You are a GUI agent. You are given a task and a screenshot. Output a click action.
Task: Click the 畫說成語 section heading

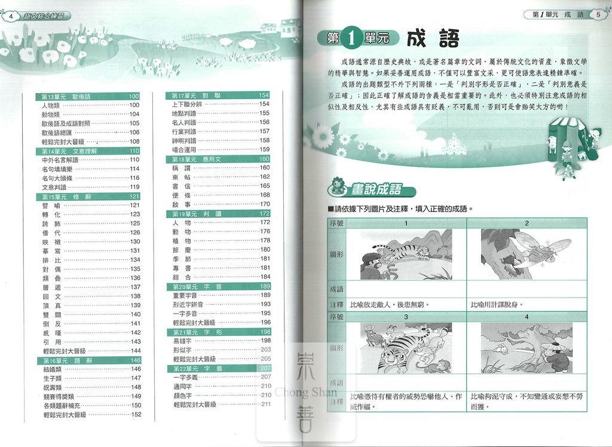377,189
